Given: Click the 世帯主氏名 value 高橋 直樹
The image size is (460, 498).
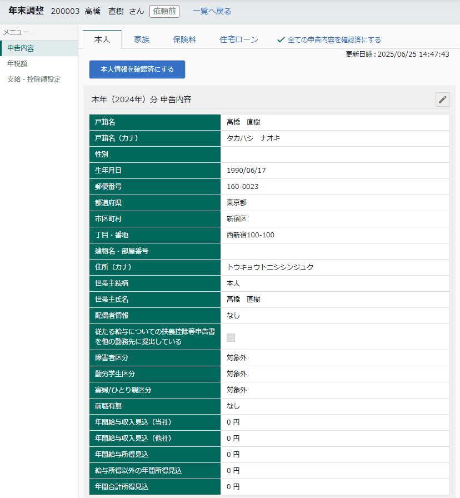Looking at the screenshot, I should pos(243,300).
